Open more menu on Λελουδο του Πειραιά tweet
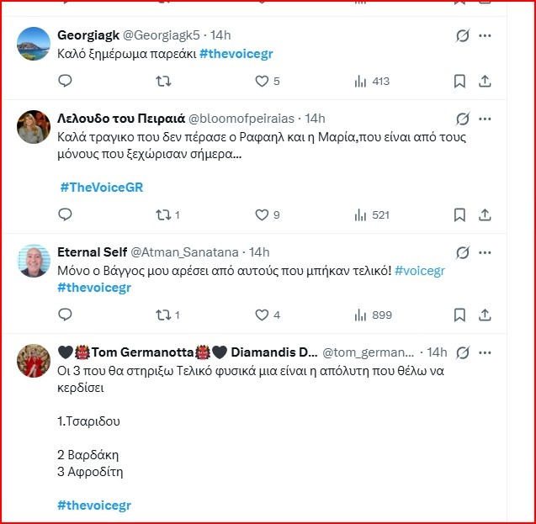This screenshot has width=536, height=524. coord(486,119)
